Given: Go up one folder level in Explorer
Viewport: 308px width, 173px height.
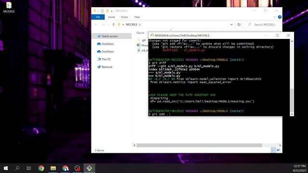Looking at the screenshot, I should tap(114, 25).
